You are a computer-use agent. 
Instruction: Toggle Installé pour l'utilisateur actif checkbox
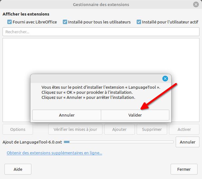(139, 22)
